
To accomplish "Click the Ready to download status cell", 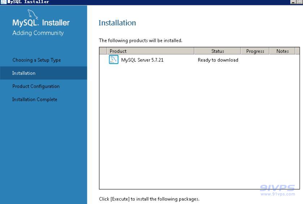I will (218, 60).
